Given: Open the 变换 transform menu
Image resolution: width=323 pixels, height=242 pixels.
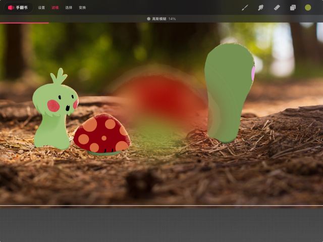Looking at the screenshot, I should (82, 8).
